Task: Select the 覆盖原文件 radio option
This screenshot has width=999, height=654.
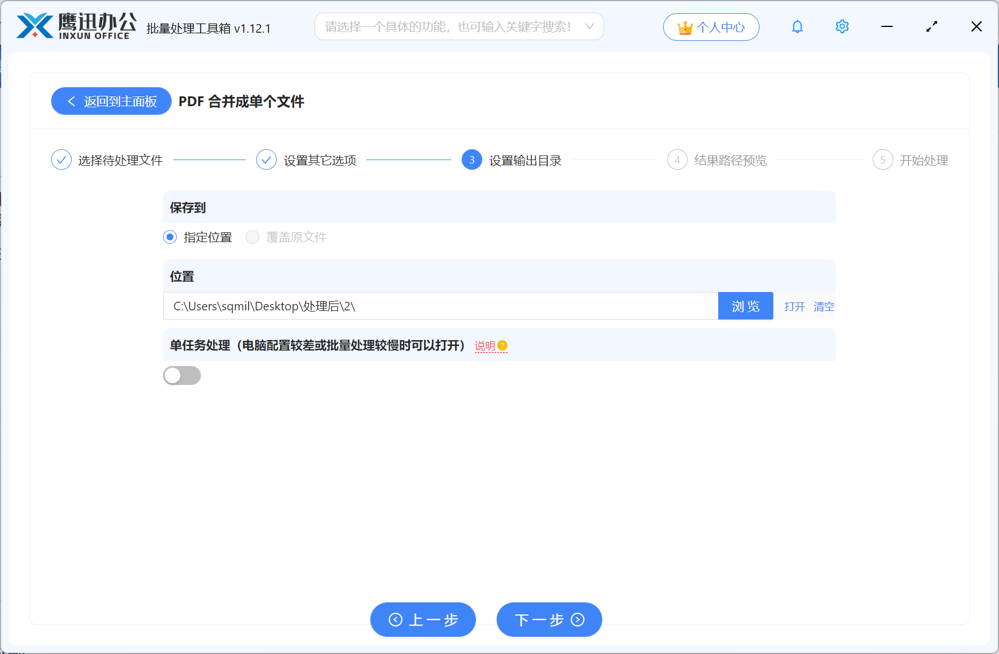Action: [253, 237]
